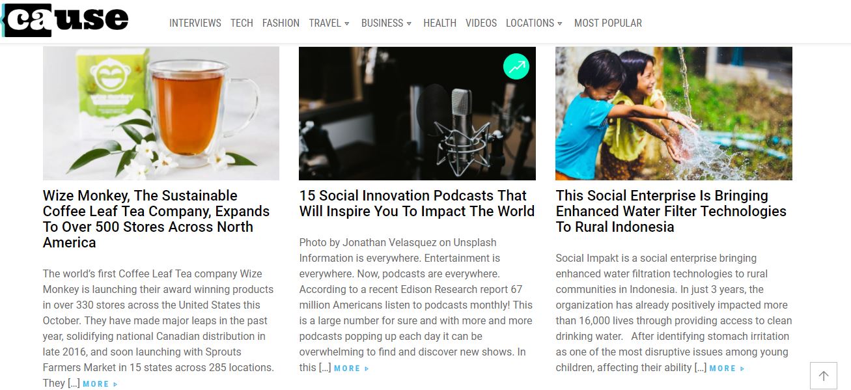Expand the Locations dropdown menu
Screen dimensions: 851x390
[x=535, y=23]
